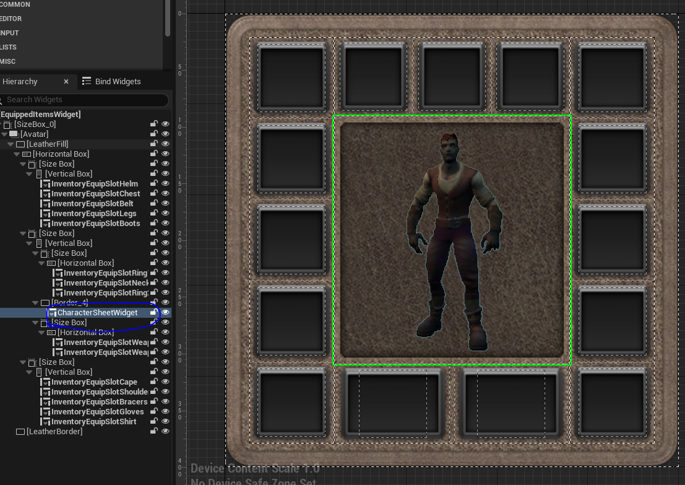Toggle lock on InventoryEquipSlotCape row

[154, 382]
